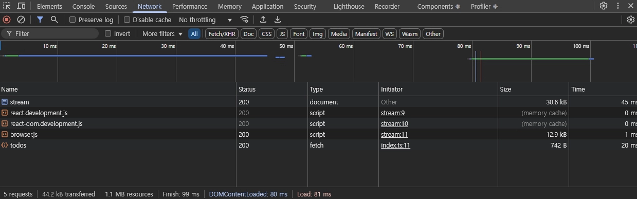Switch to the Sources tab
The image size is (637, 199).
click(x=116, y=6)
